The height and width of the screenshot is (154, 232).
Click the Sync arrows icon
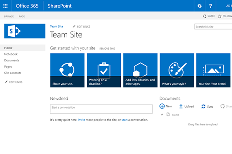coord(204,106)
